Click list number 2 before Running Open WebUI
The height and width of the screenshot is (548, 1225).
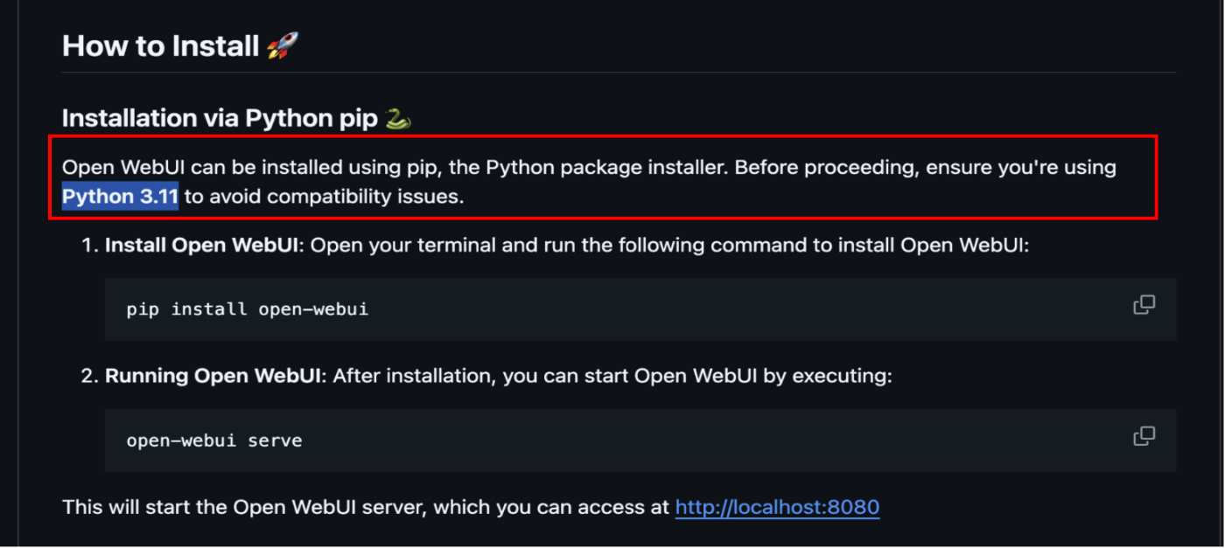[x=89, y=377]
